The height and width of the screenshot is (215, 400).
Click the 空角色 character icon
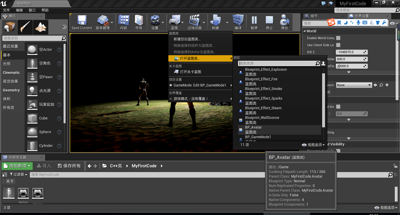(32, 63)
